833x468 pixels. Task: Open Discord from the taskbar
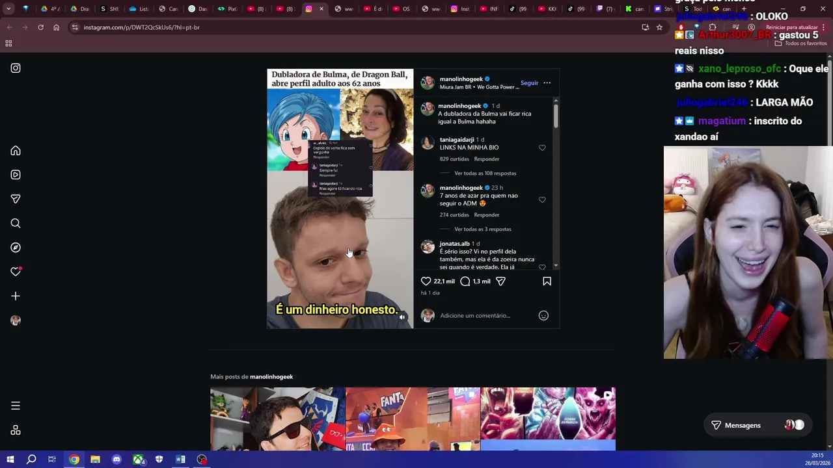[x=116, y=460]
